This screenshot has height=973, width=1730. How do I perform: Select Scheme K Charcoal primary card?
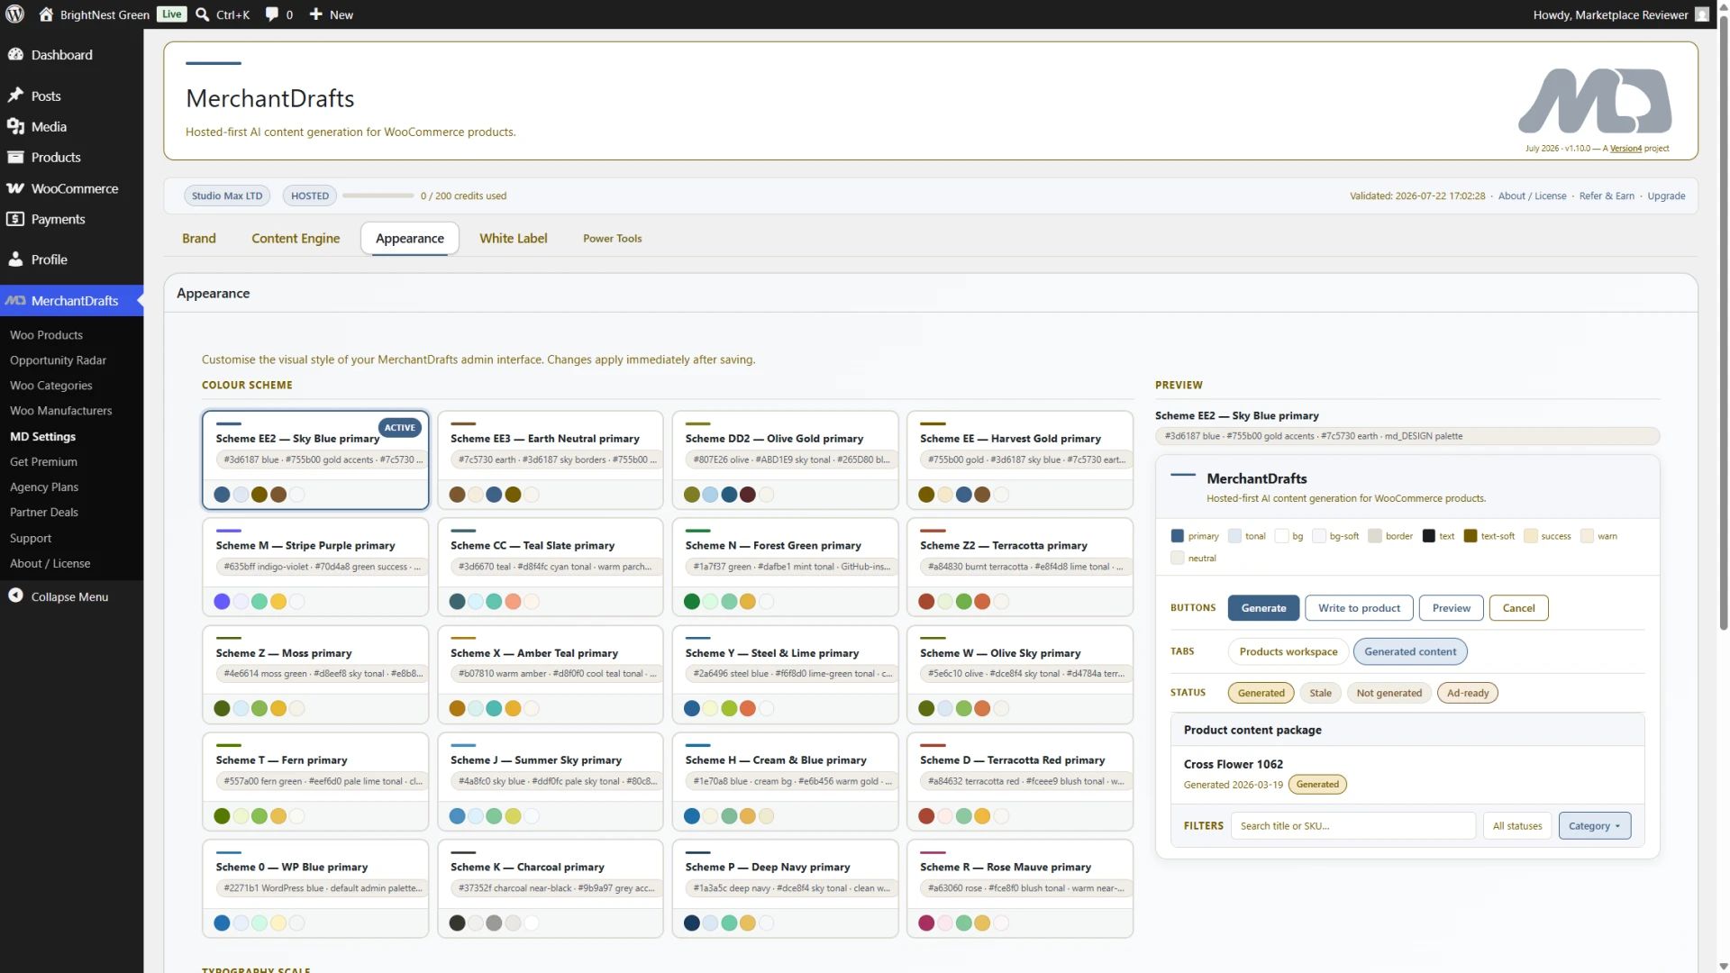click(551, 889)
